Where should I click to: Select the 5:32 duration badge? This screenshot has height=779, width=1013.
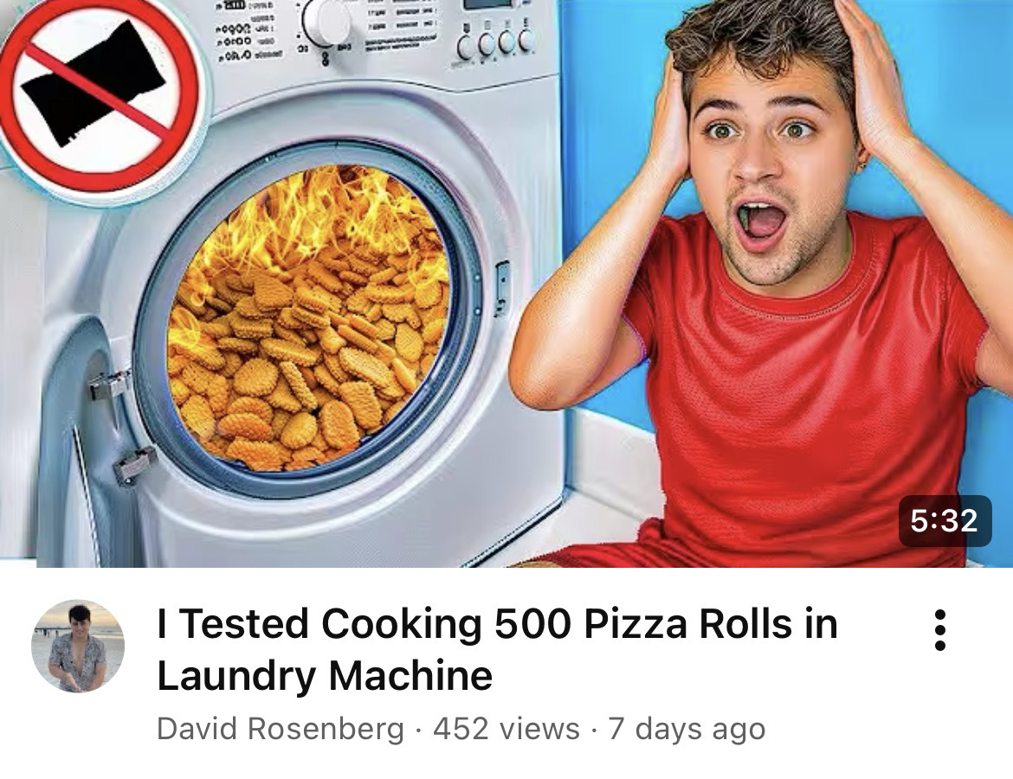[x=945, y=520]
